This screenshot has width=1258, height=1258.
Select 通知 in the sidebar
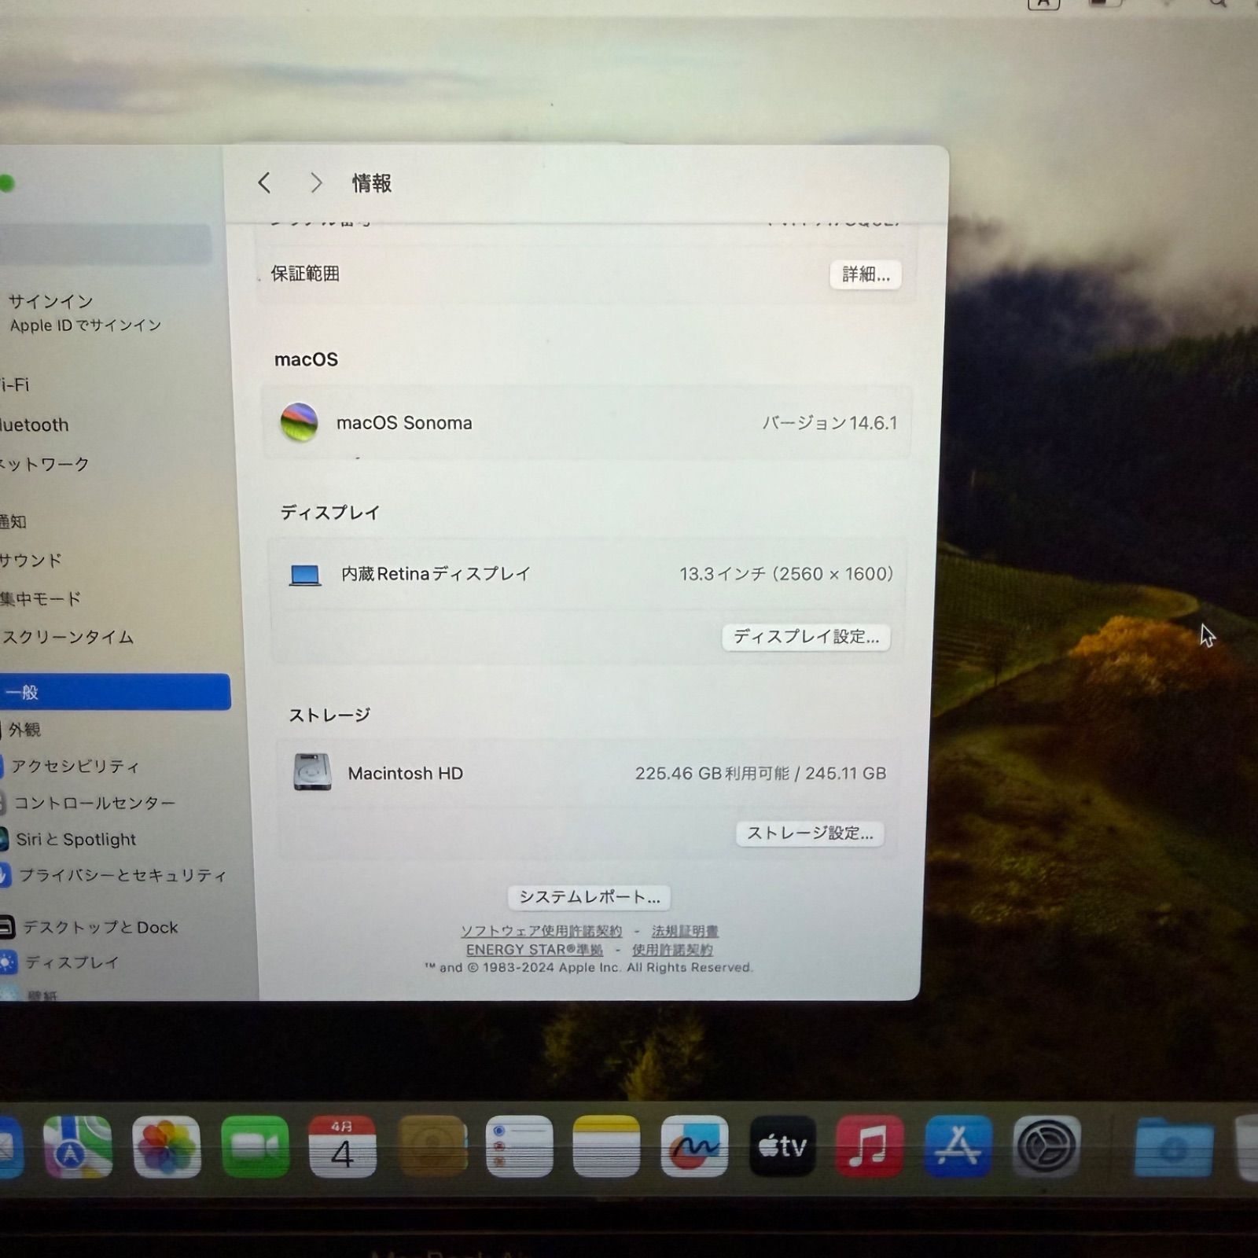[x=13, y=521]
